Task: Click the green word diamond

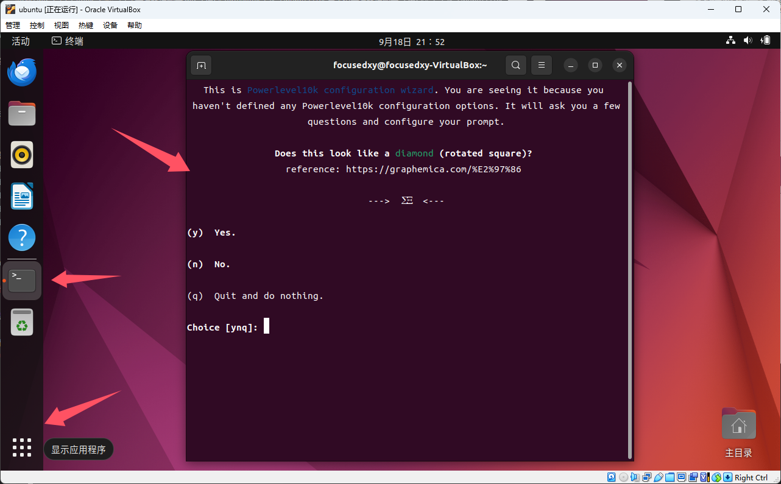Action: click(414, 153)
